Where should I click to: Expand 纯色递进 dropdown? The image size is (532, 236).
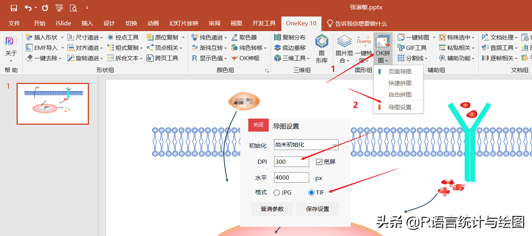[225, 38]
